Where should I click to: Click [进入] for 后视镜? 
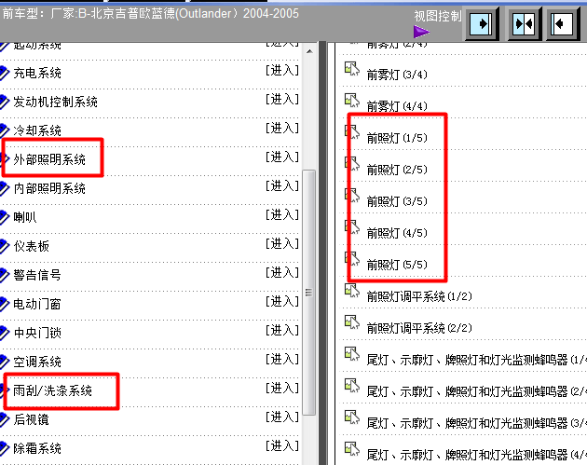[282, 417]
